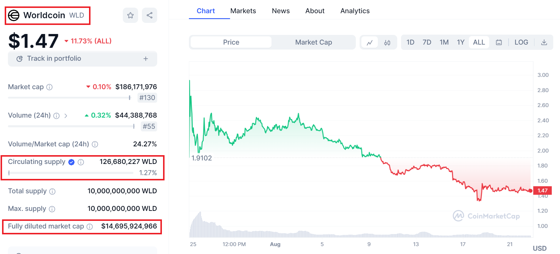This screenshot has height=254, width=560.
Task: Open the calendar date range picker
Action: [x=499, y=42]
